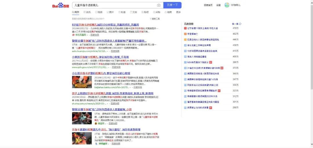Expand arrow after baijiahao.baidu.com URL
This screenshot has width=313, height=148.
coord(130,88)
